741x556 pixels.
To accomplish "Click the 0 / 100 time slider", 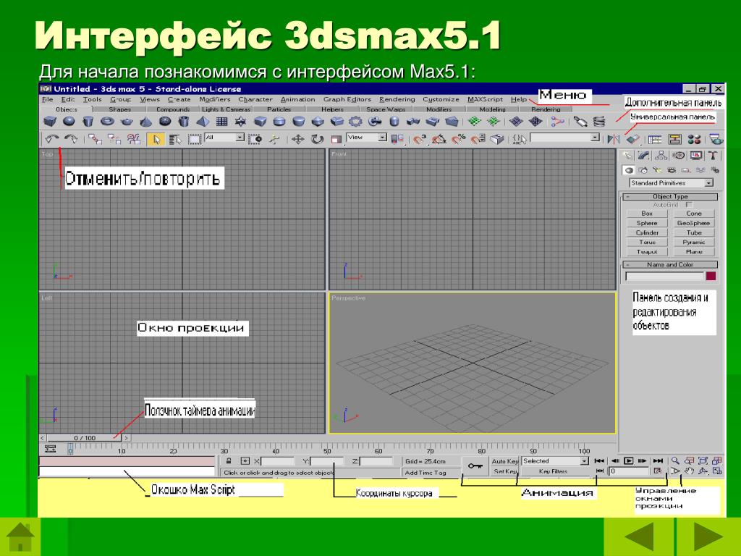I will [x=85, y=438].
